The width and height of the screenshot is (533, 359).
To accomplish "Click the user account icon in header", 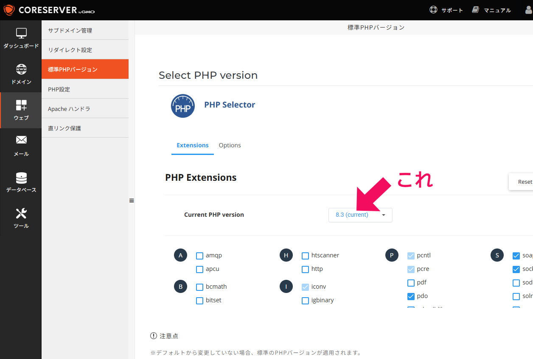I will (x=529, y=10).
